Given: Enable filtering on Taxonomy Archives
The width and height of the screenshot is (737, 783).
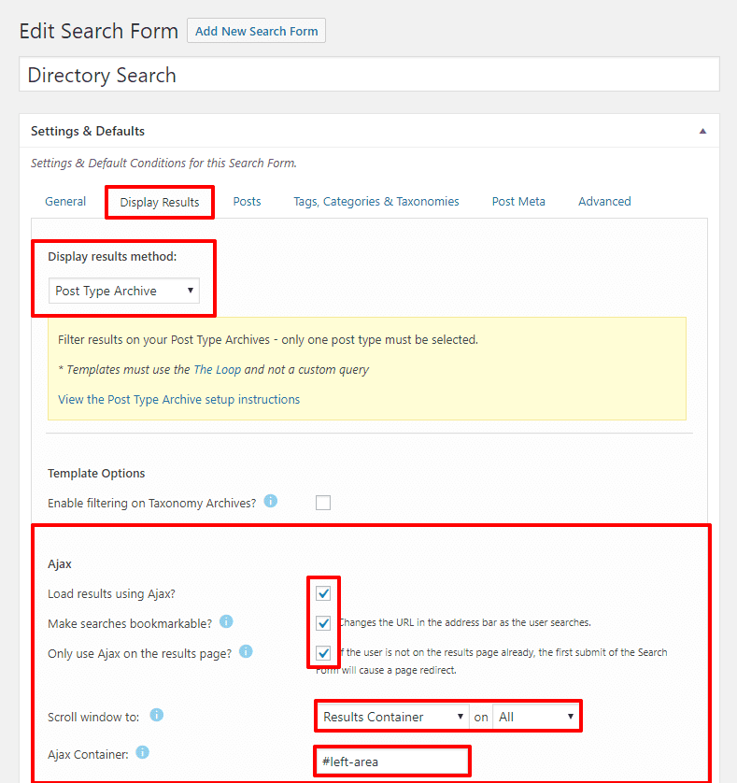Looking at the screenshot, I should point(322,502).
